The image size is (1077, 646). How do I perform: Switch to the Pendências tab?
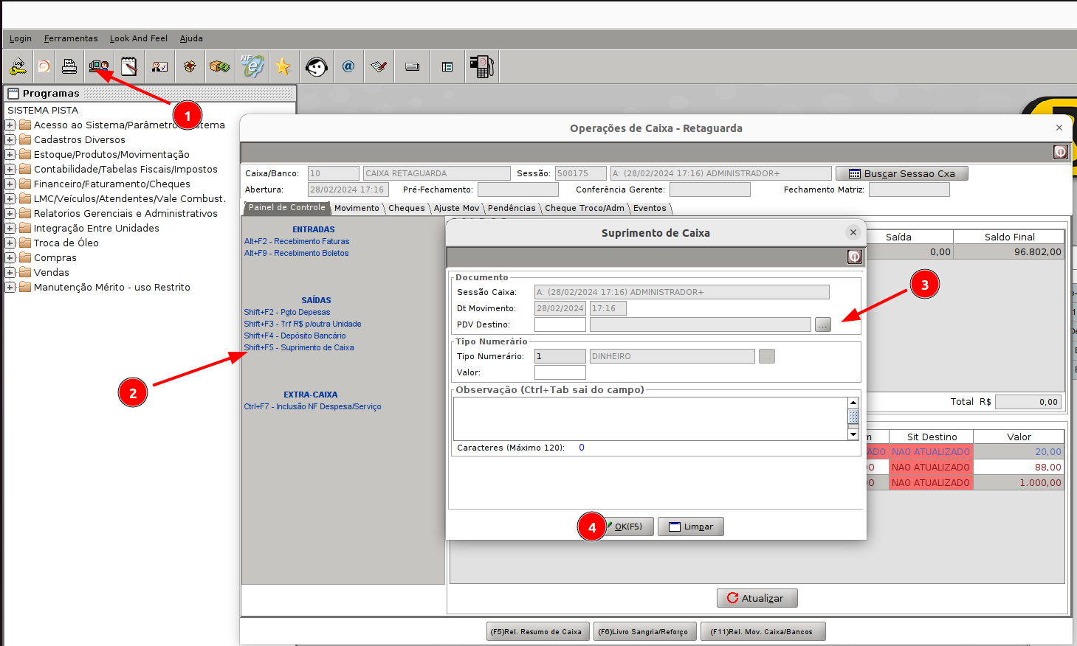(x=511, y=209)
